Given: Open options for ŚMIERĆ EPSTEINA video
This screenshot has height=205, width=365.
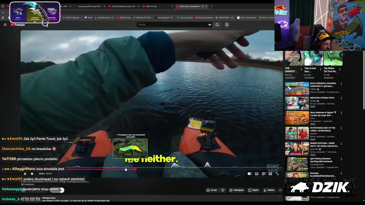Looking at the screenshot, I should click(341, 144).
